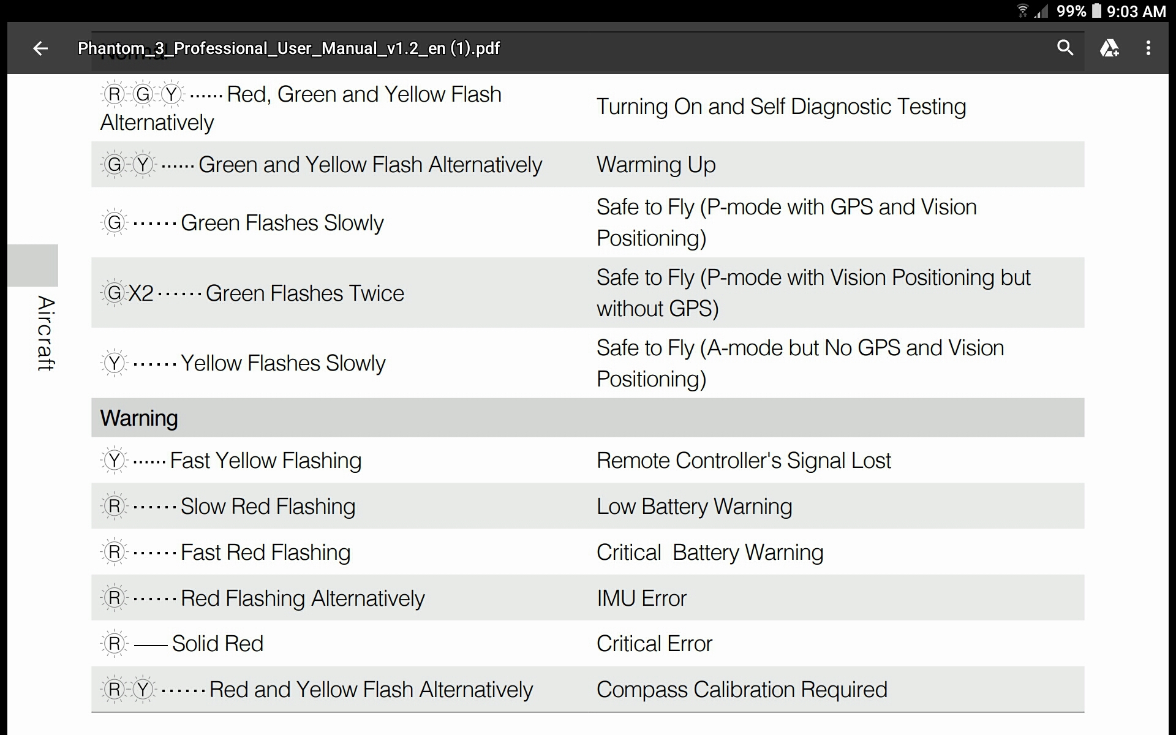The height and width of the screenshot is (735, 1176).
Task: Tap the Wi-Fi icon in status bar
Action: pos(1022,11)
